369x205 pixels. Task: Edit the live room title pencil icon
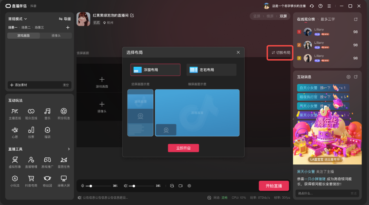pyautogui.click(x=132, y=15)
